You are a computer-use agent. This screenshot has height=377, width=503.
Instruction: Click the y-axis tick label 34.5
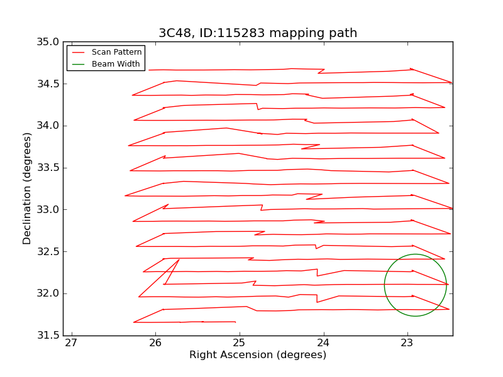tap(48, 84)
